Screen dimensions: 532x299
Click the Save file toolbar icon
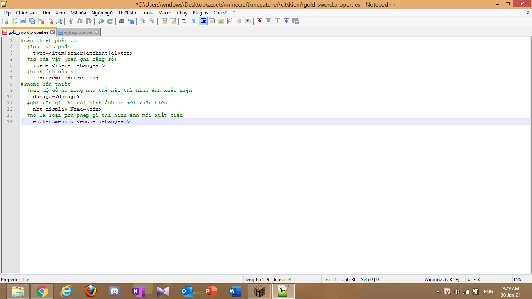tap(23, 21)
